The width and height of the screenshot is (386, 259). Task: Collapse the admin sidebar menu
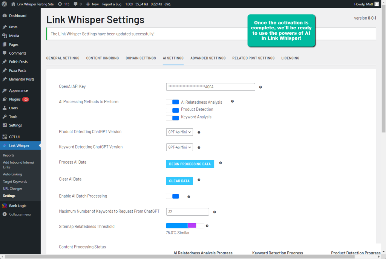[x=20, y=214]
